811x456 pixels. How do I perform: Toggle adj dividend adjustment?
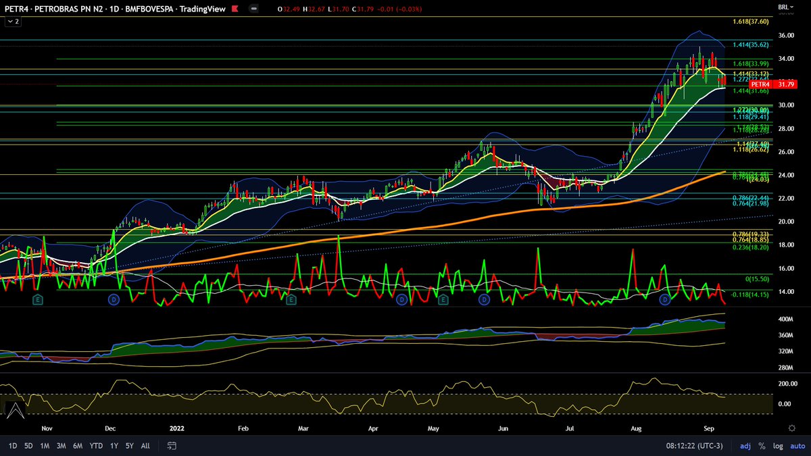point(745,446)
